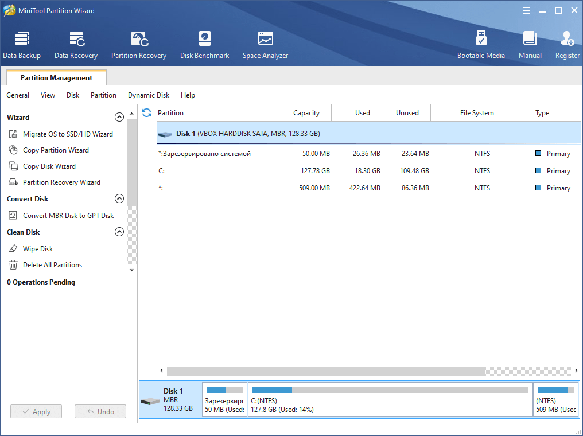583x436 pixels.
Task: Click the hard disk icon in the Disk 1 row
Action: (165, 134)
